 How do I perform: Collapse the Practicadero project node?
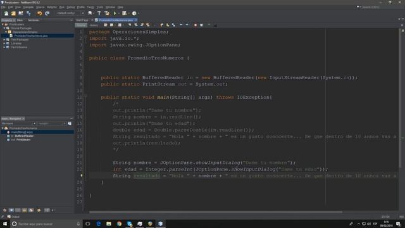click(x=3, y=25)
